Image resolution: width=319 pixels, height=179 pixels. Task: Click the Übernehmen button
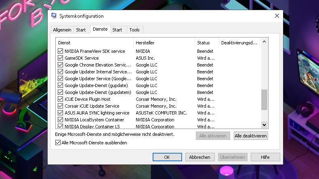click(x=233, y=157)
